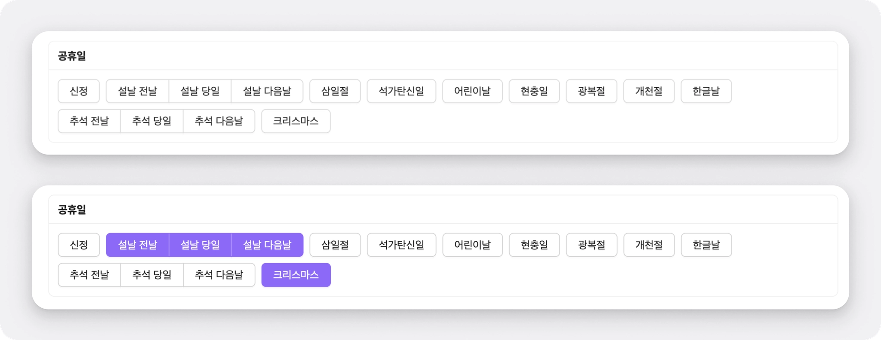This screenshot has width=881, height=340.
Task: Toggle 개천절 in the bottom panel
Action: coord(649,245)
